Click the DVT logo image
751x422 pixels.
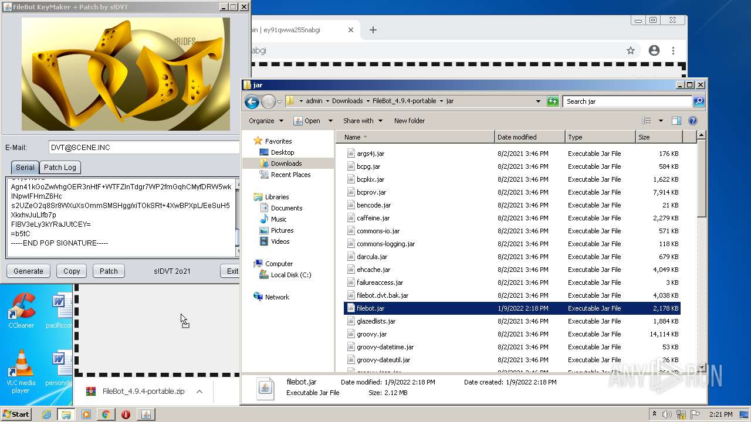point(126,74)
